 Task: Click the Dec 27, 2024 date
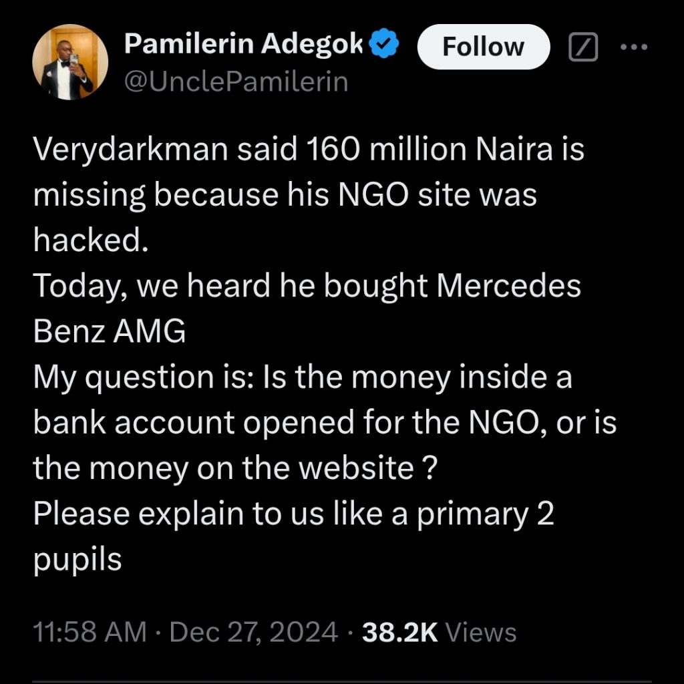click(254, 632)
